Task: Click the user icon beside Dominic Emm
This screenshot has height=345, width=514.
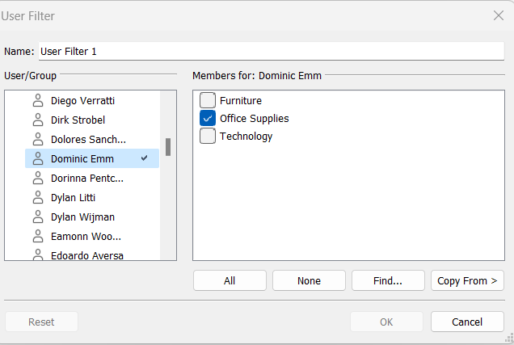Action: [x=37, y=159]
